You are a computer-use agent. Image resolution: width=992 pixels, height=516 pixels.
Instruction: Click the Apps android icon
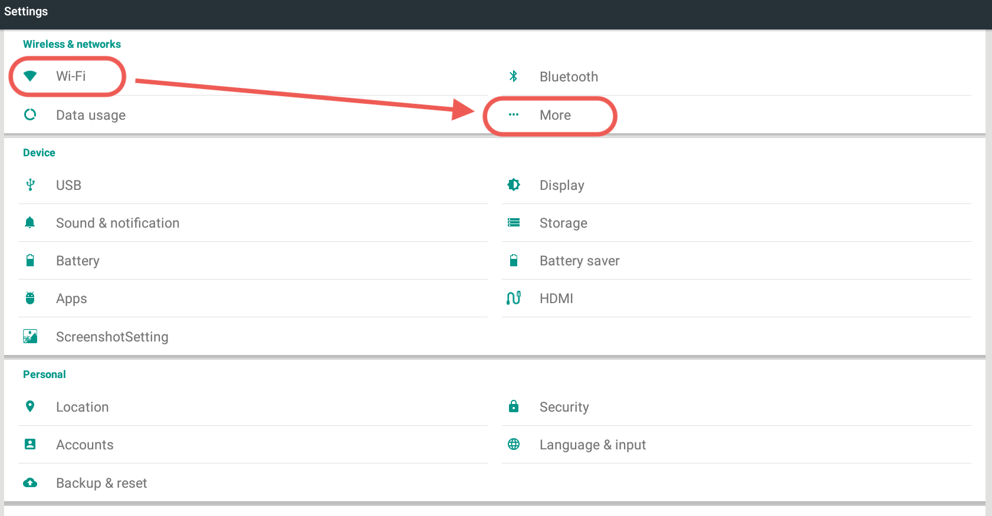(x=30, y=298)
